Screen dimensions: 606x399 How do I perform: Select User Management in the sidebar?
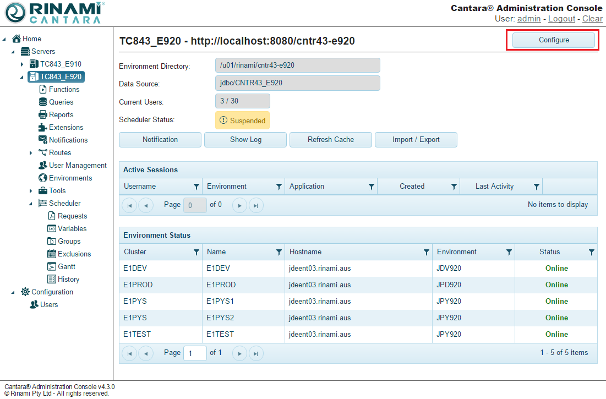(77, 165)
